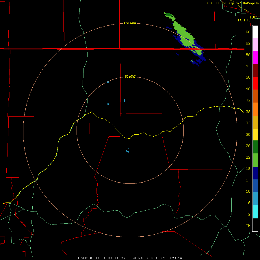
Task: Click the dark orange legend band
Action: click(255, 96)
